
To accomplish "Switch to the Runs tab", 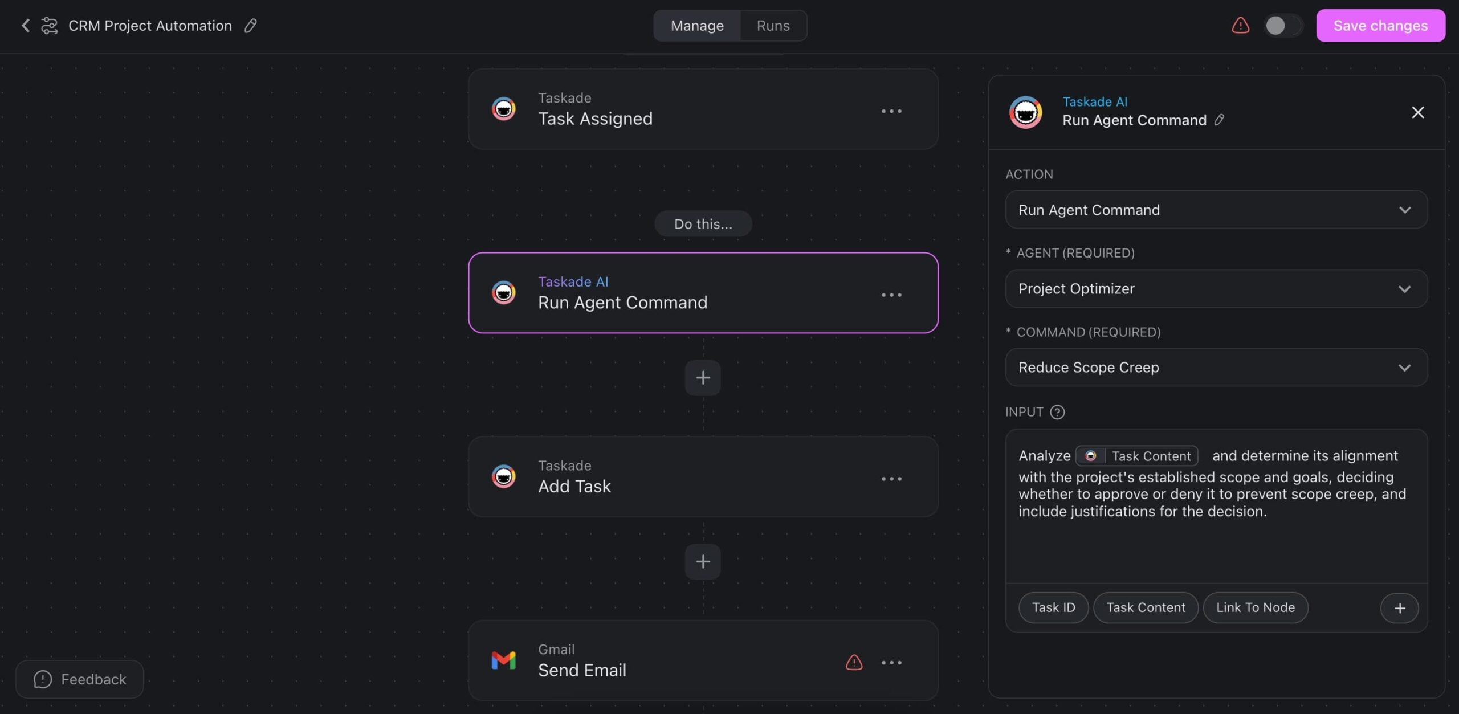I will pos(773,25).
